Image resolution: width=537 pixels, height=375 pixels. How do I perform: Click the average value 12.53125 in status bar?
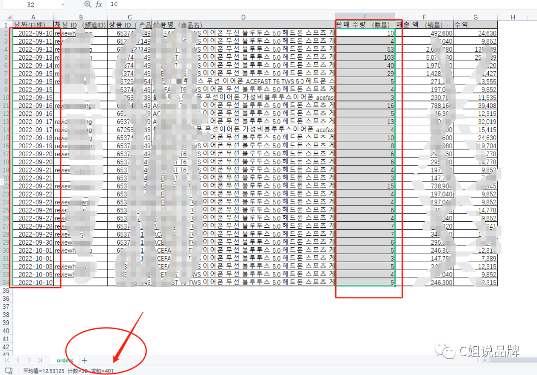click(43, 371)
